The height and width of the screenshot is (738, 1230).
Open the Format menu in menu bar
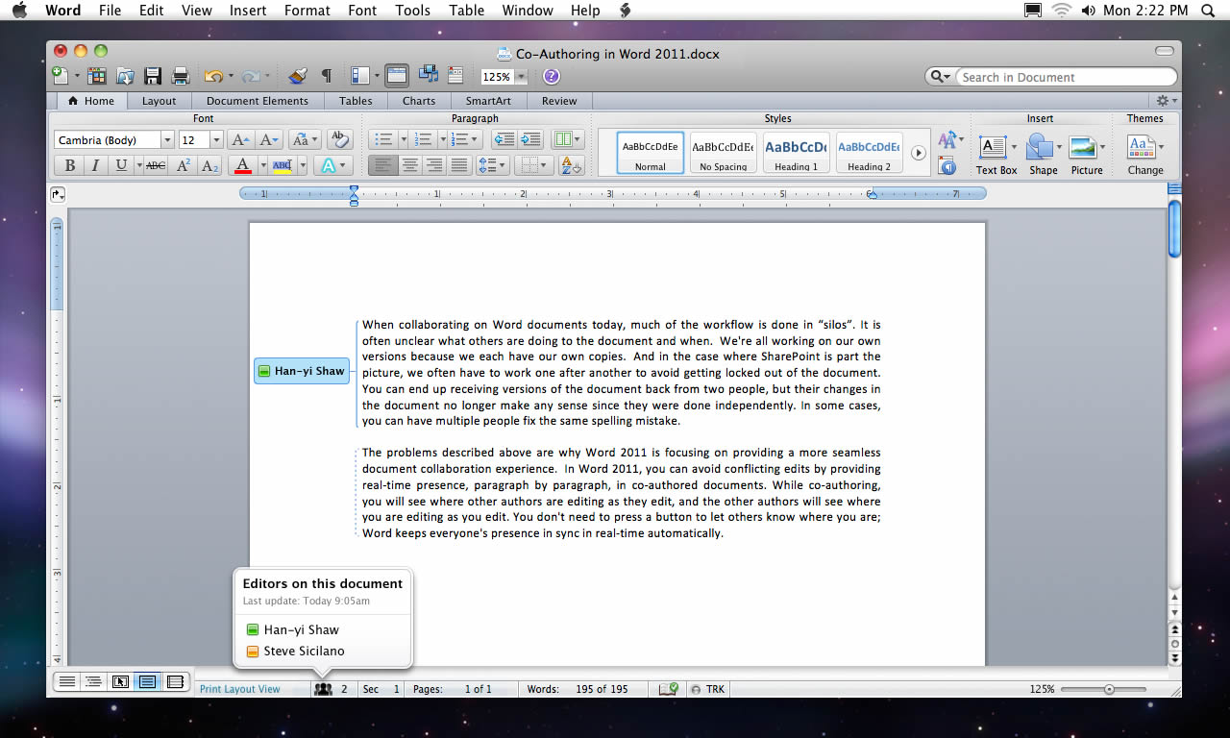306,11
